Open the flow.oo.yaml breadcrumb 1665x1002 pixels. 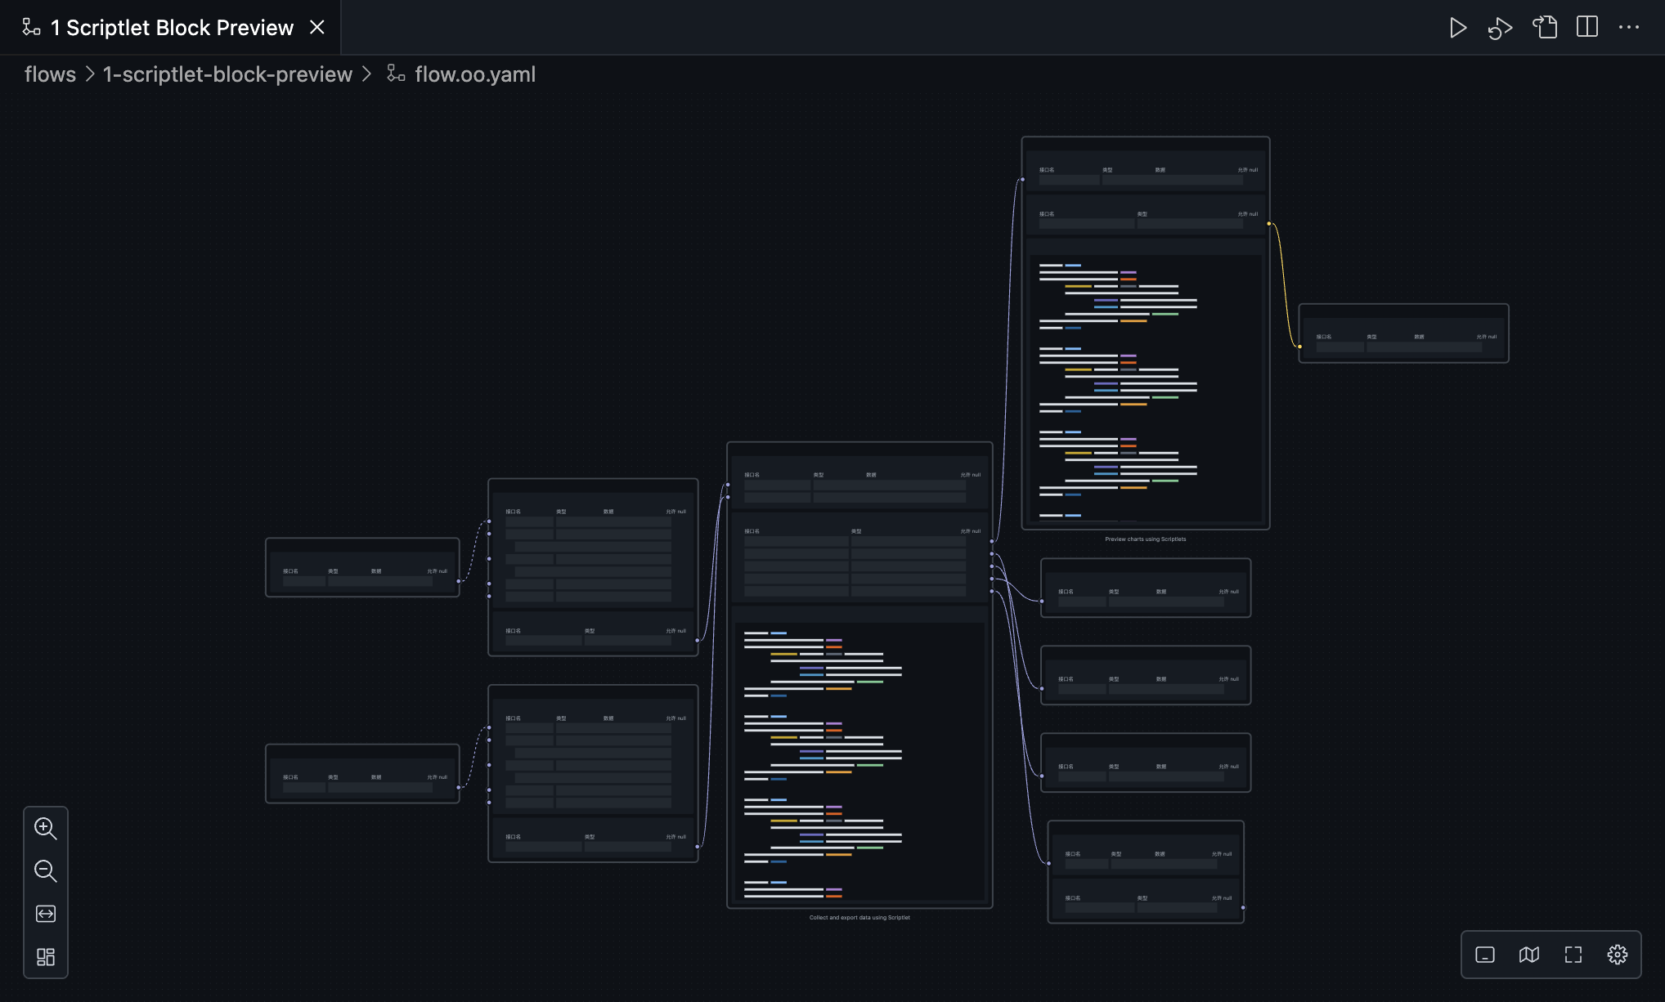[x=474, y=74]
